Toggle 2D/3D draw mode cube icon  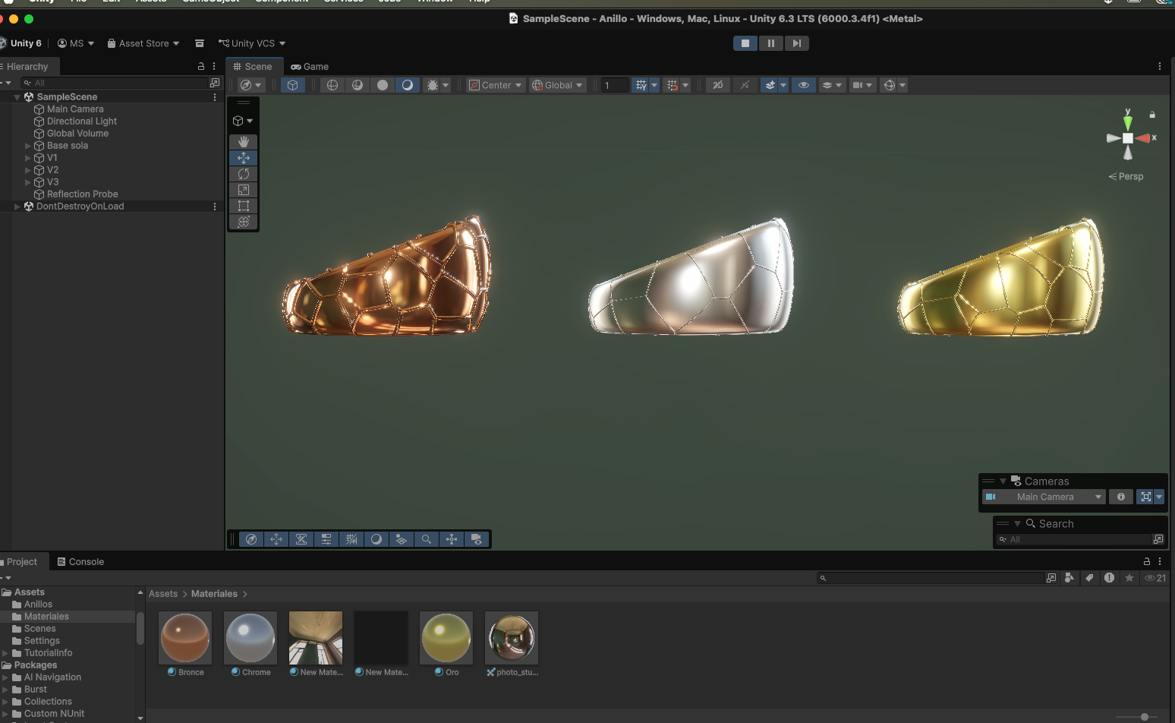(x=292, y=85)
